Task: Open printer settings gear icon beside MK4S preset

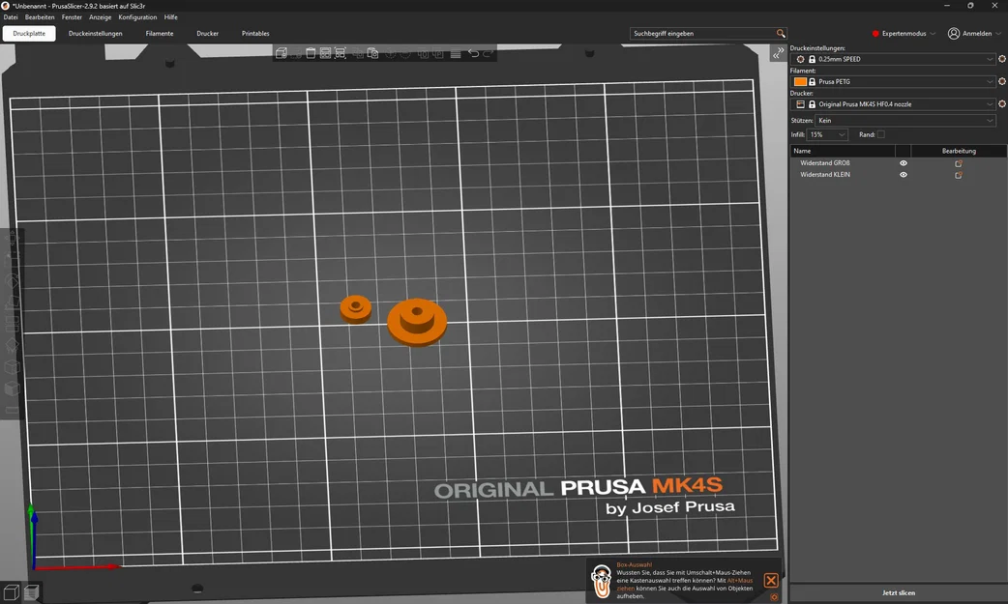Action: 1001,103
